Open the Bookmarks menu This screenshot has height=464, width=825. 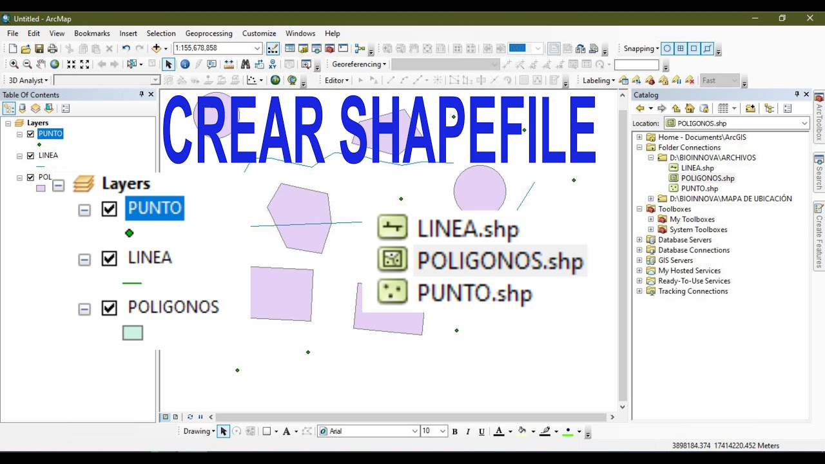click(92, 34)
